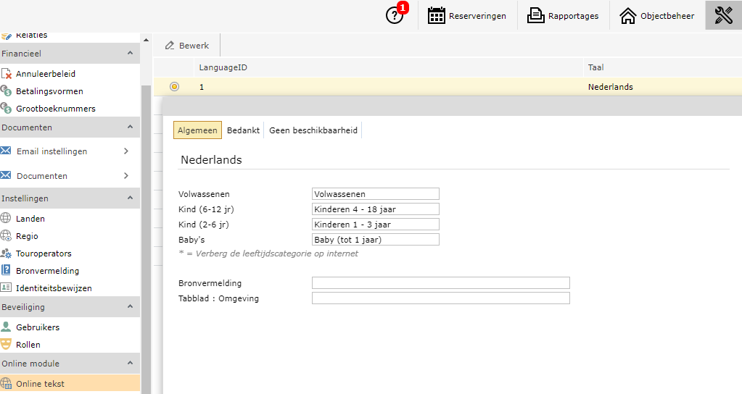Switch to the Bedankt tab

(243, 130)
